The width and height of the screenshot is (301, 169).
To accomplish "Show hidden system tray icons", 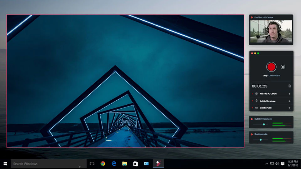I will 267,164.
